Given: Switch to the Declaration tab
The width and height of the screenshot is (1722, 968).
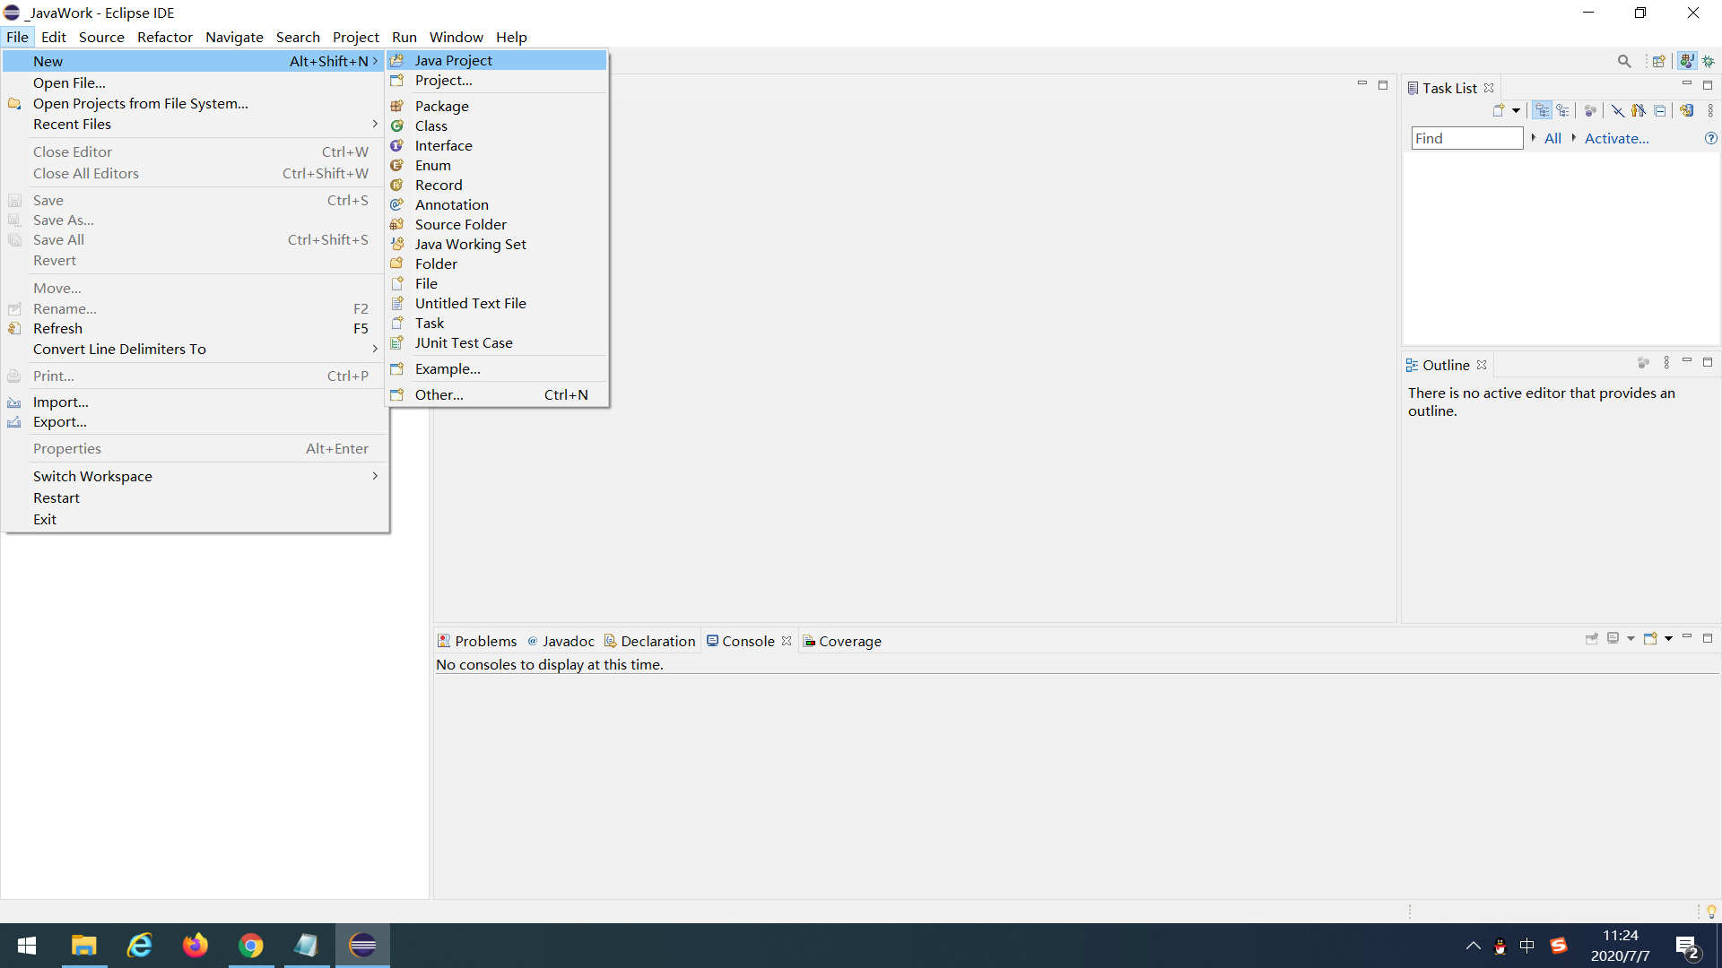Looking at the screenshot, I should coord(649,641).
